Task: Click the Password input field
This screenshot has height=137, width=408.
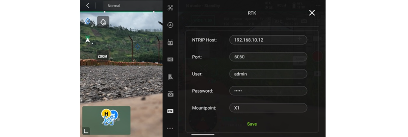Action: click(x=268, y=91)
